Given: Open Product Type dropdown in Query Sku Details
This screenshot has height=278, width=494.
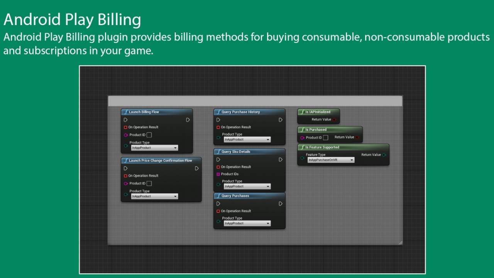Looking at the screenshot, I should point(247,186).
